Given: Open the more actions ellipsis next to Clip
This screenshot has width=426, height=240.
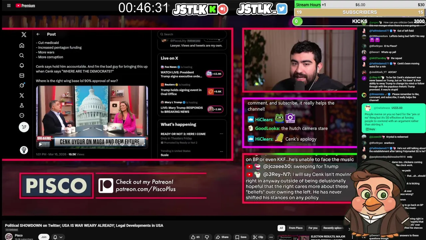Looking at the screenshot, I should point(271,237).
